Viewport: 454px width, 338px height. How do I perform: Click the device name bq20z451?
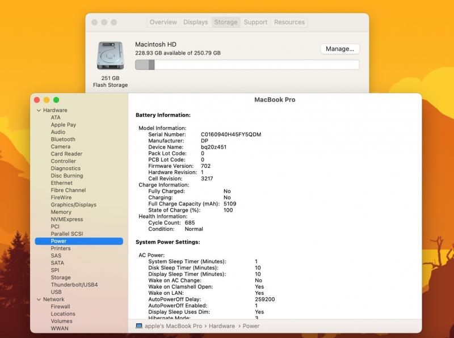tap(214, 147)
